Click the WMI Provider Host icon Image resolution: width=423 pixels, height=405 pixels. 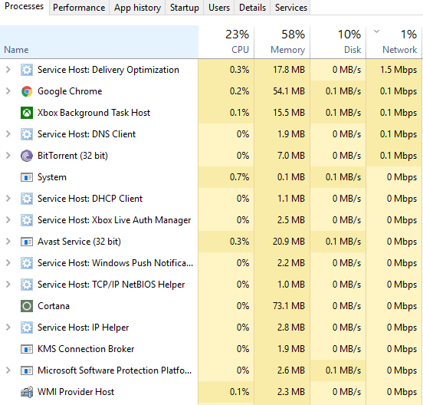pos(27,392)
